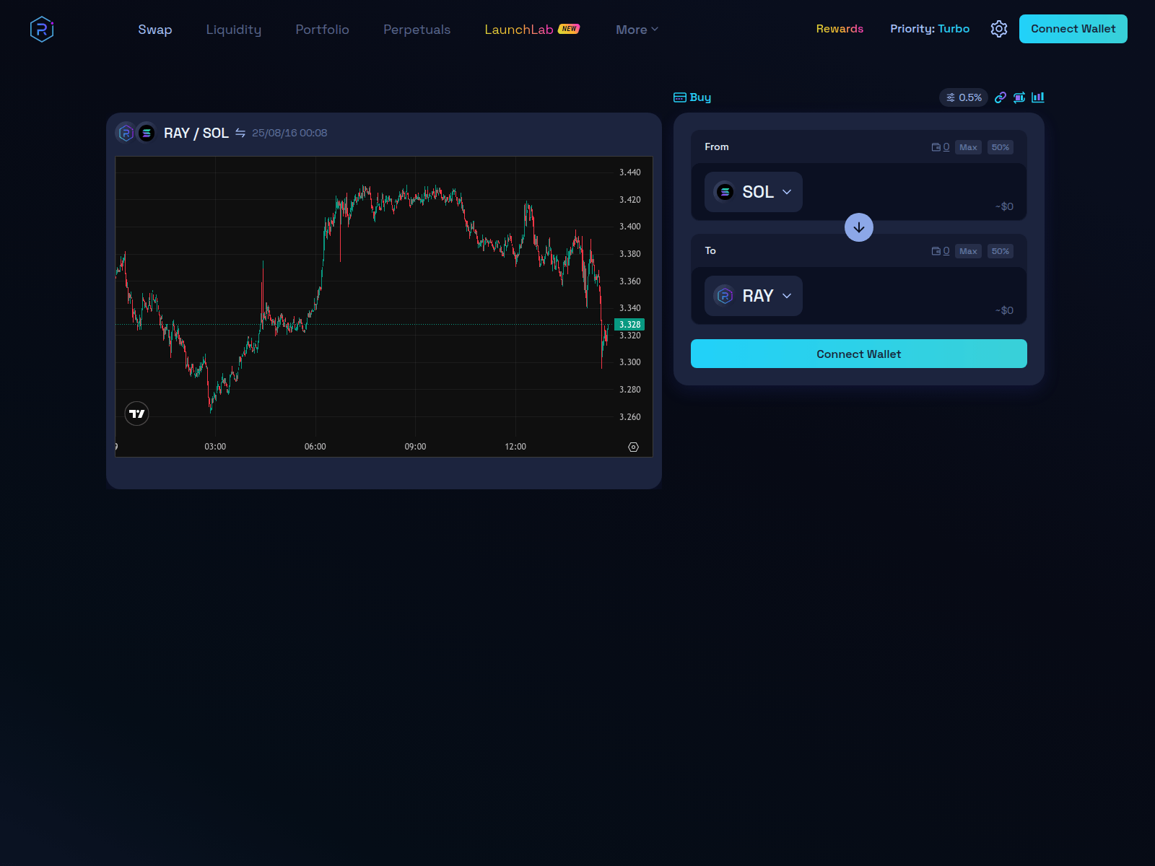The height and width of the screenshot is (866, 1155).
Task: Click the 03:00 time axis label
Action: 215,447
